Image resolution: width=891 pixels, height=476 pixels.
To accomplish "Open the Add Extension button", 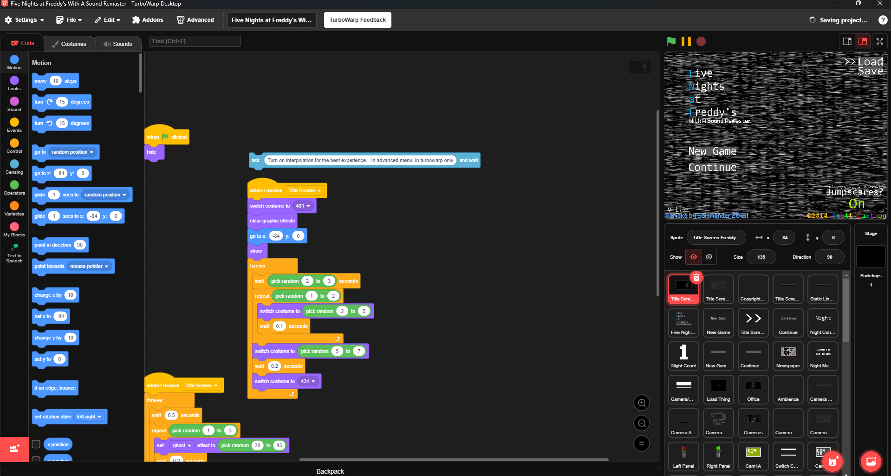I will point(14,449).
